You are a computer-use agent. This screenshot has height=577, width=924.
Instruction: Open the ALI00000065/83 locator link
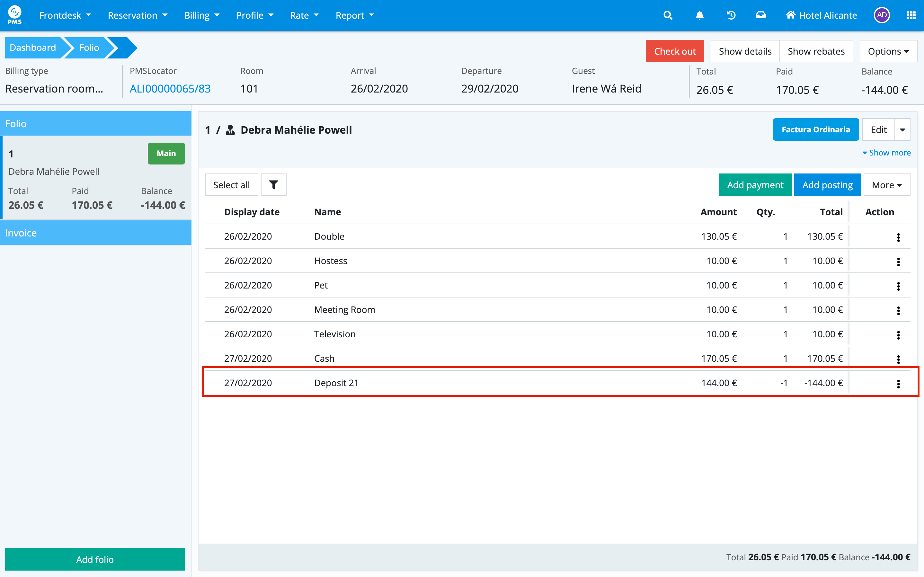pos(170,89)
